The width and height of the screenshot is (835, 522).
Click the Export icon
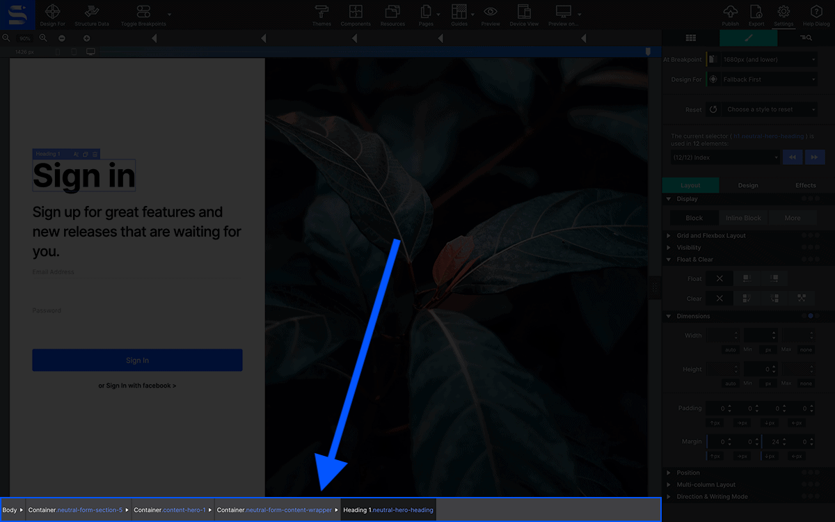point(756,12)
